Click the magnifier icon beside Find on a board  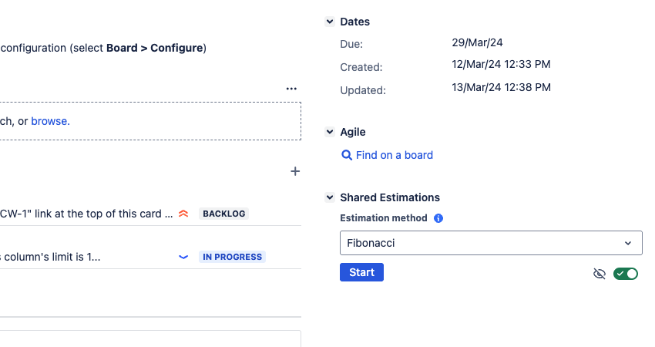tap(347, 155)
